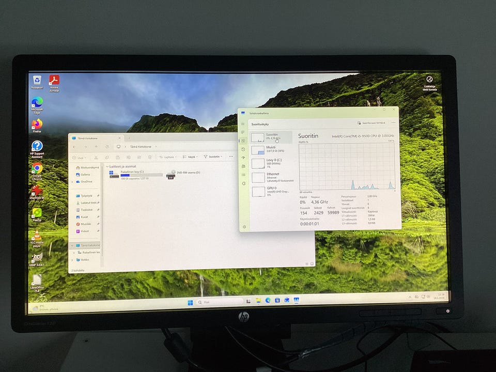Add a new File Explorer tab
Viewport: 496px width, 372px height.
(129, 138)
